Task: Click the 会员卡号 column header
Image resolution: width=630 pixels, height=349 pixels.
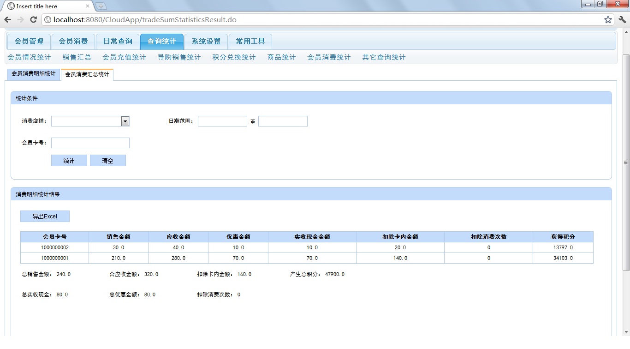Action: click(x=55, y=237)
